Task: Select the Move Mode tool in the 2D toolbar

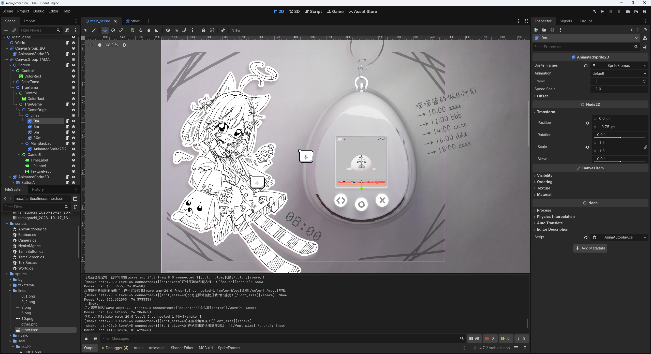Action: 105,30
